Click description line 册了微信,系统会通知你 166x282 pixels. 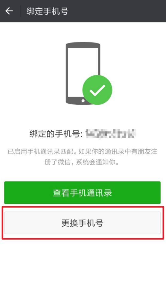(82, 162)
